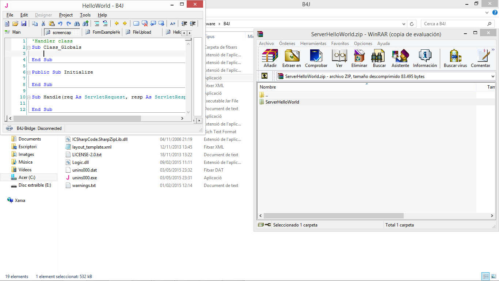Navigate forward with the right yellow arrow
The height and width of the screenshot is (281, 499).
[x=125, y=23]
